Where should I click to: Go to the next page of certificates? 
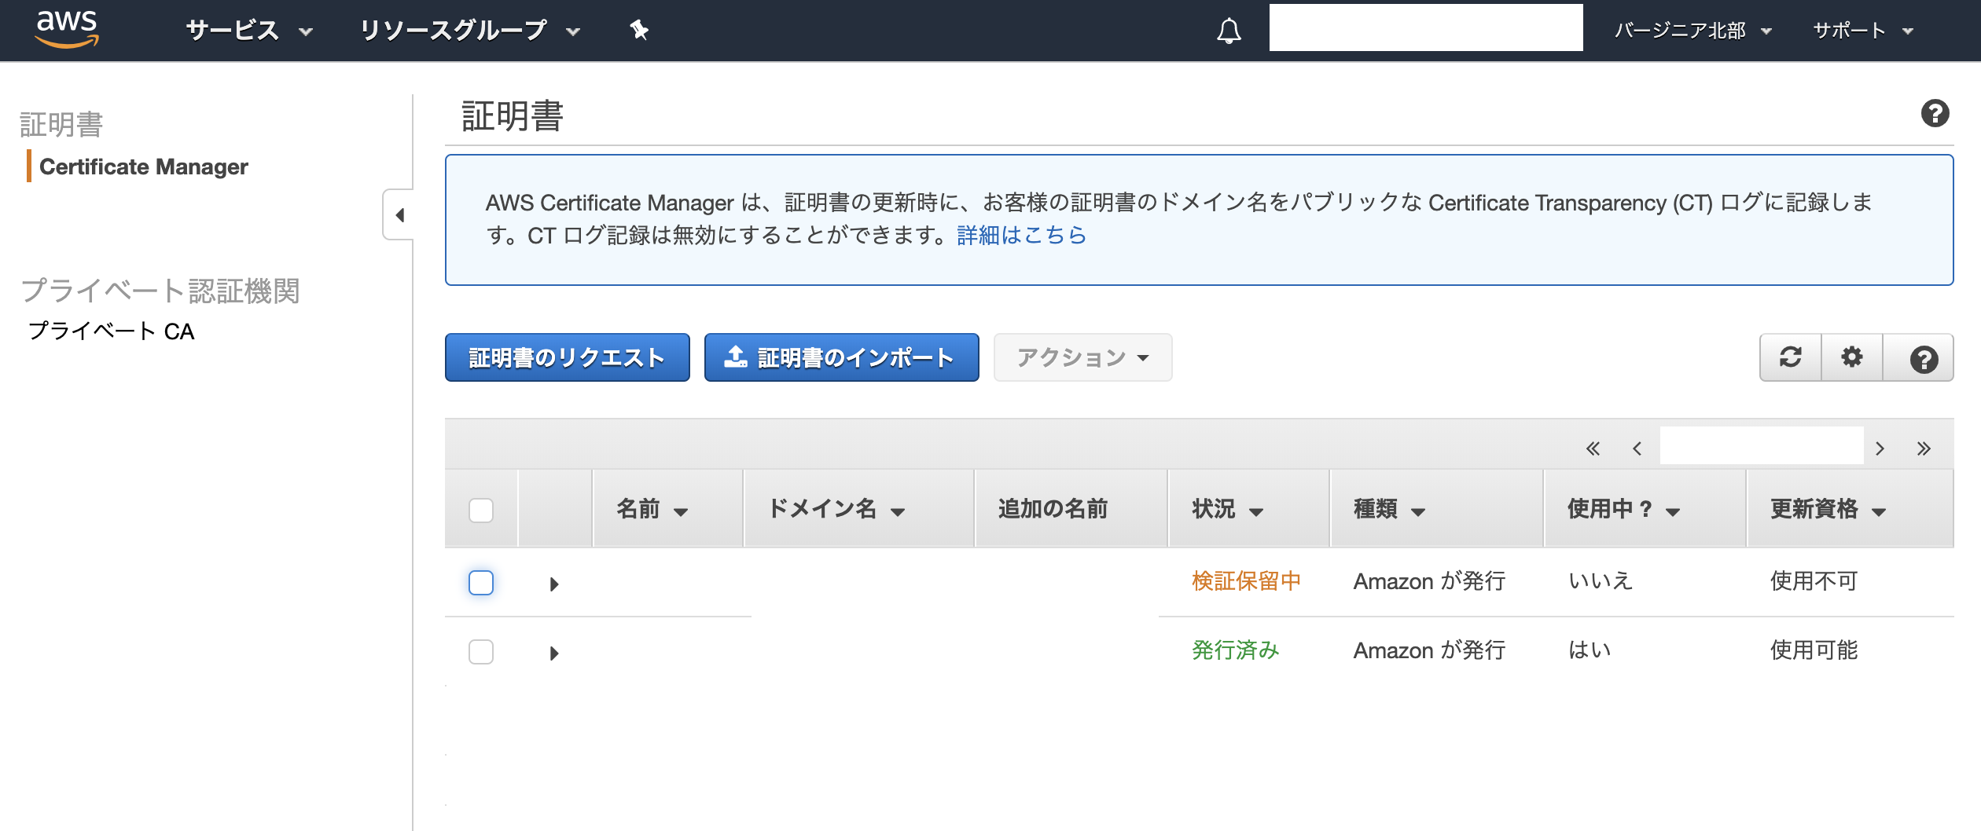[x=1880, y=446]
